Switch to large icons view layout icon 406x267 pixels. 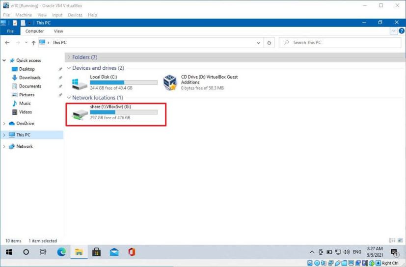coord(400,240)
